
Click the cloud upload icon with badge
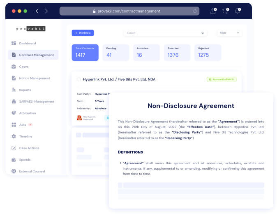point(213,11)
